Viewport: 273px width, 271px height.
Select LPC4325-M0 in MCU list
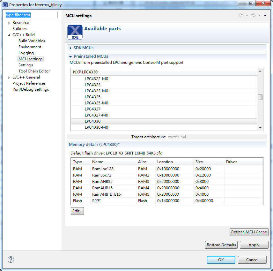[164, 103]
